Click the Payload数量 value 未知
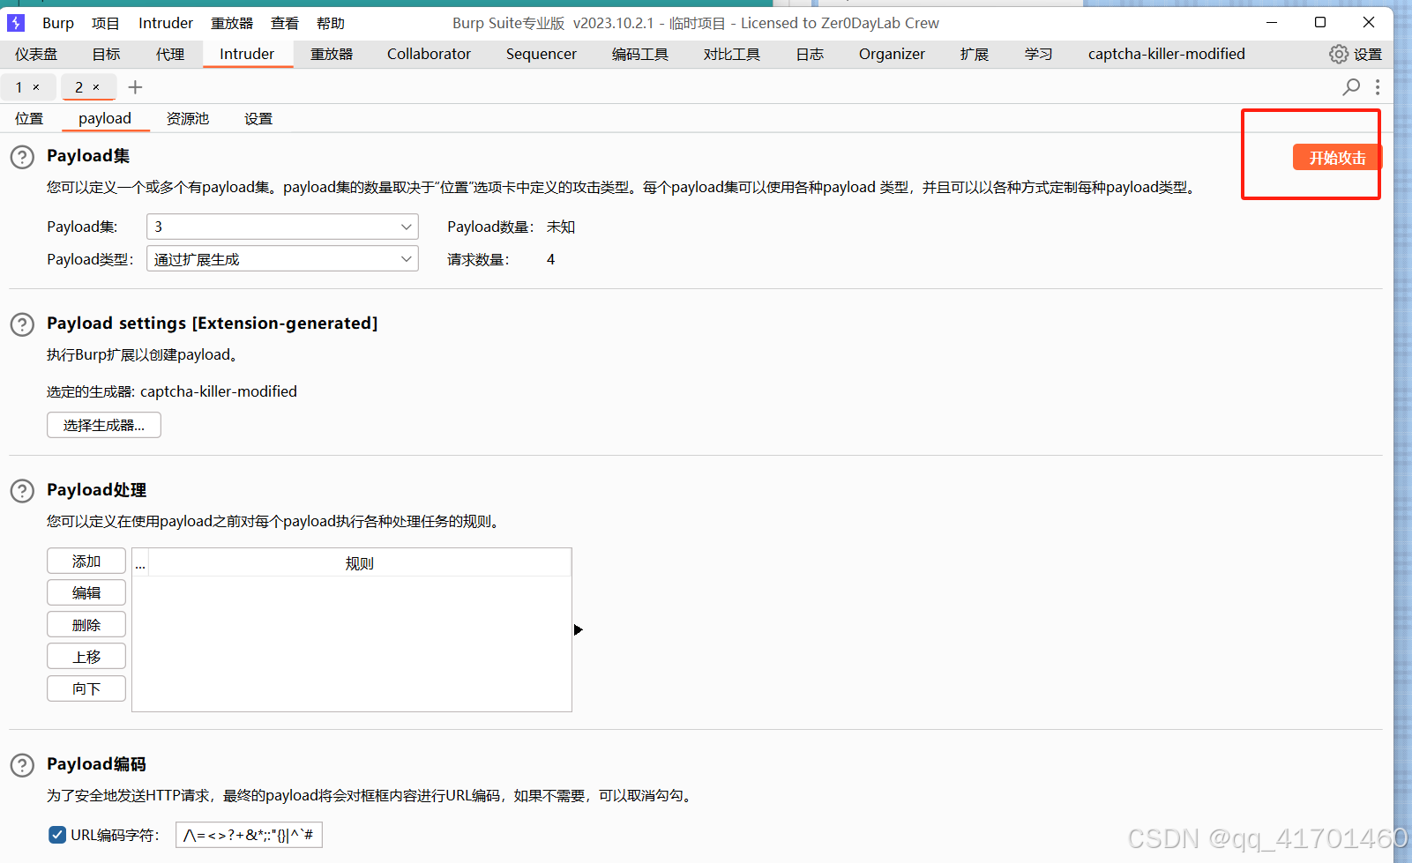Screen dimensions: 1412x863 click(561, 227)
